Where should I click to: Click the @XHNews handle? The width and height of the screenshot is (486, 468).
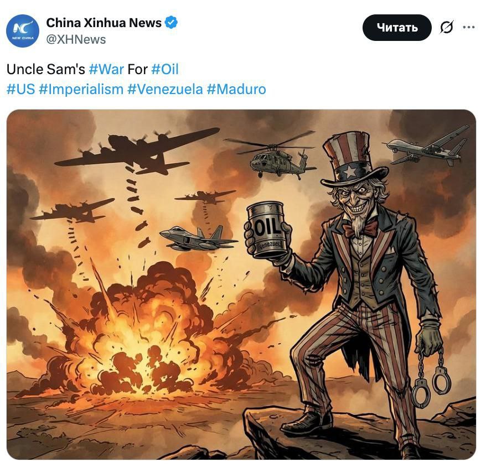pyautogui.click(x=76, y=39)
